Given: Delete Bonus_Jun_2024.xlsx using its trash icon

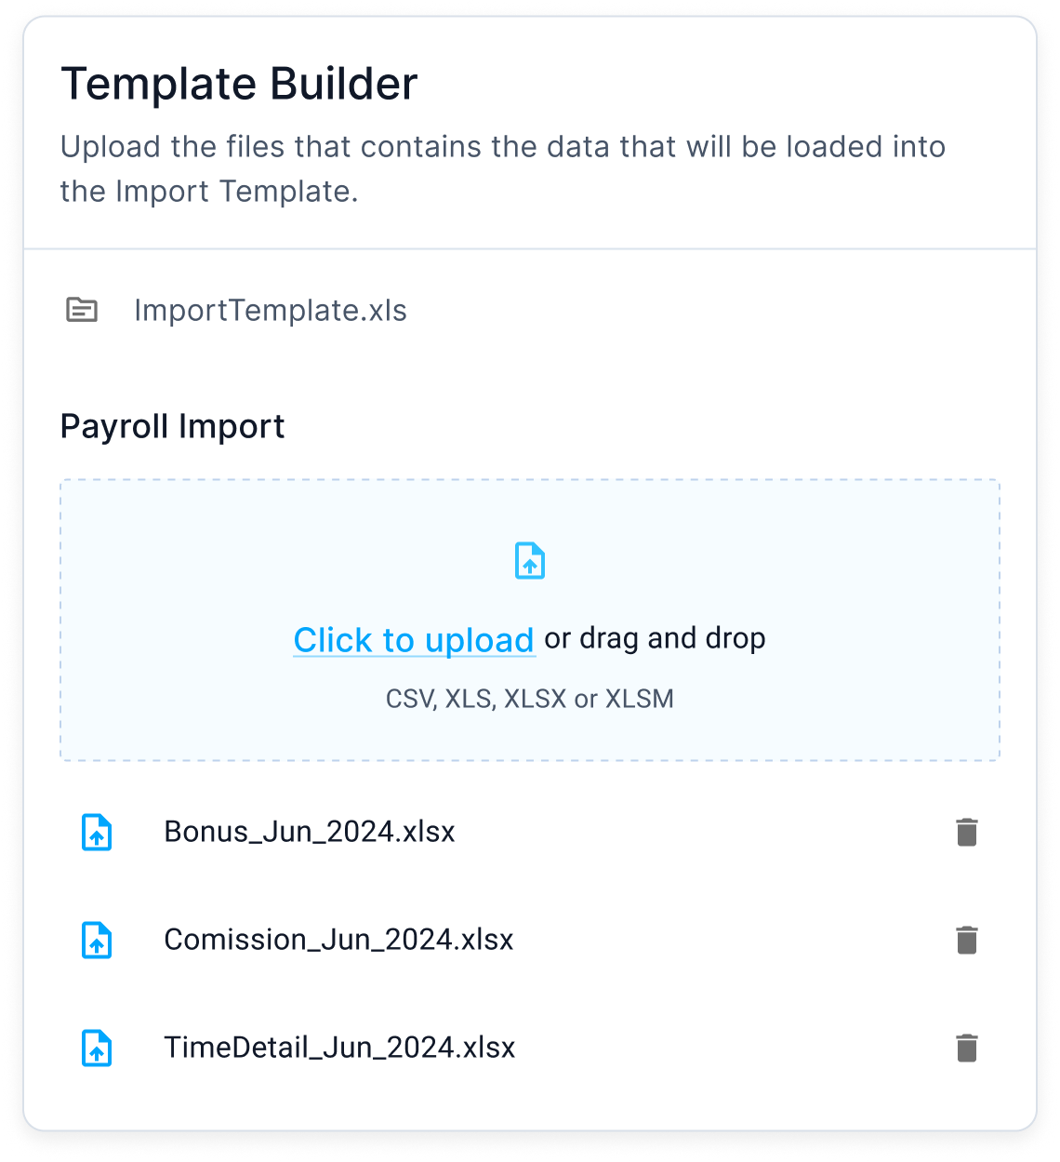Looking at the screenshot, I should coord(965,833).
